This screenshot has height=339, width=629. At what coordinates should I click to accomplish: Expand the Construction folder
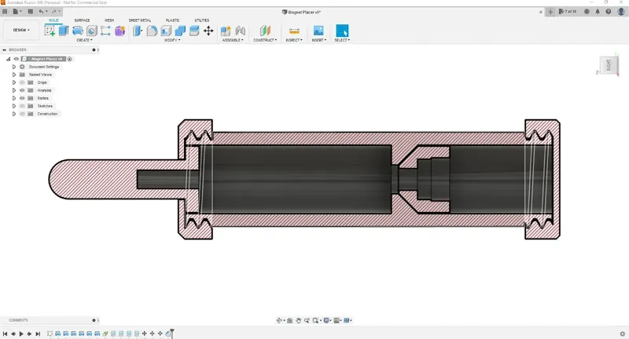[14, 114]
